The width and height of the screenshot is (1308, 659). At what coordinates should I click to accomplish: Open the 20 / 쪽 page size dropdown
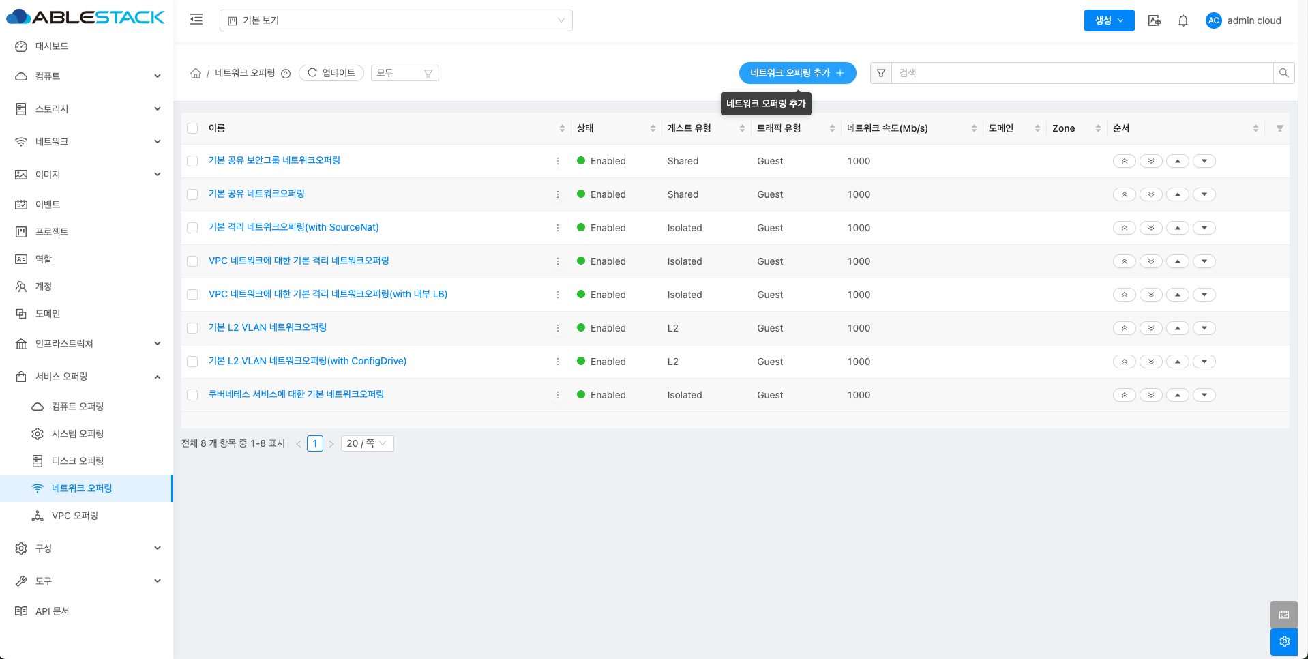(x=367, y=443)
